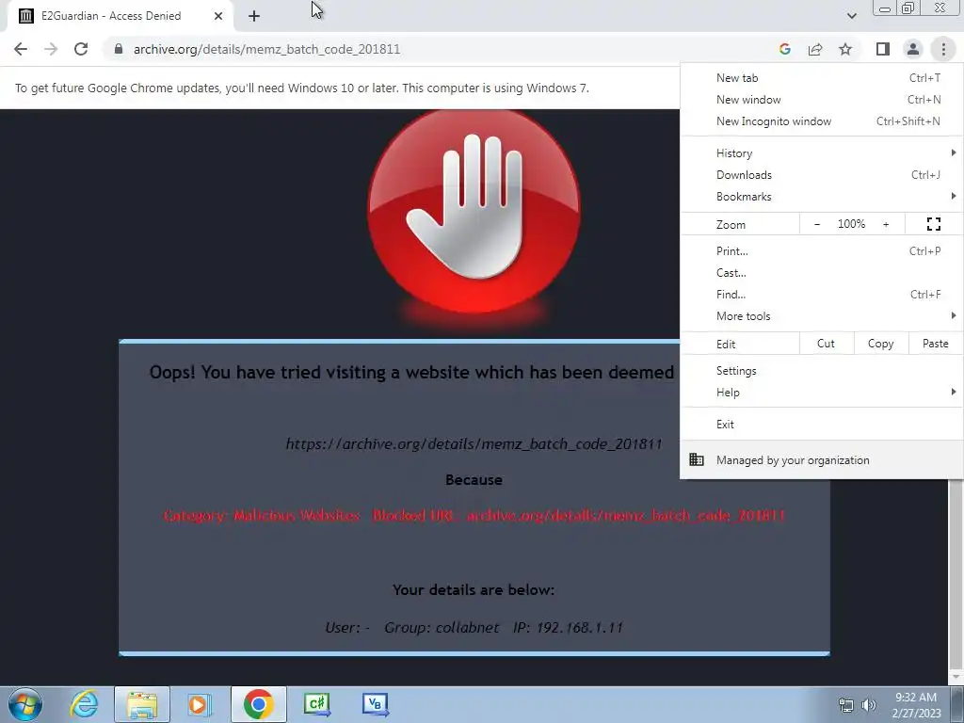Screen dimensions: 964x723
Task: Click the Google search icon in address bar
Action: tap(784, 49)
